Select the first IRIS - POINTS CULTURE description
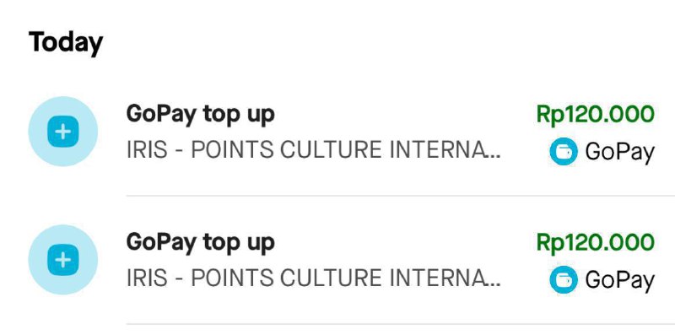675x335 pixels. (x=313, y=150)
